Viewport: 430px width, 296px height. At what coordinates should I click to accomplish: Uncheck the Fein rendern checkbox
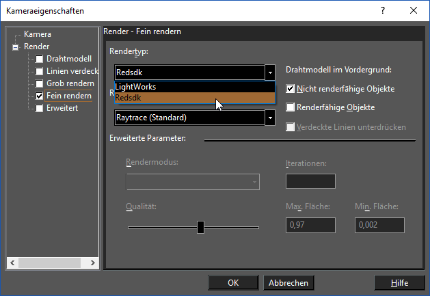point(40,96)
